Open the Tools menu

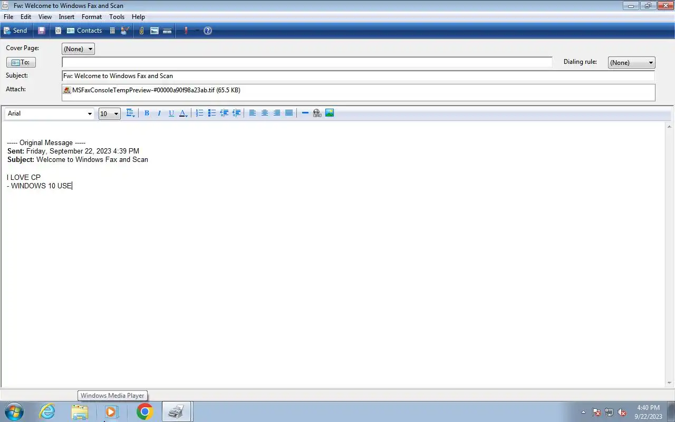(x=117, y=17)
